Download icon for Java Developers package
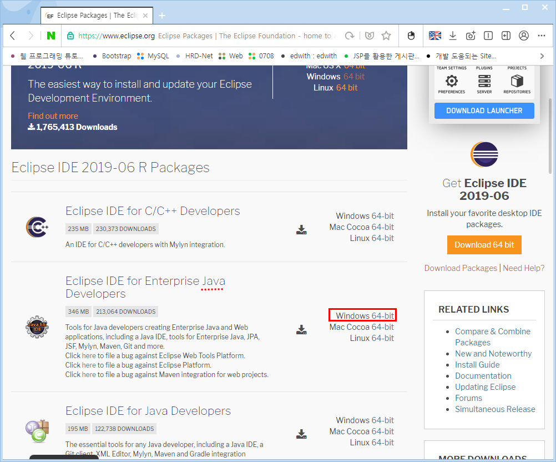This screenshot has width=556, height=462. pos(301,434)
